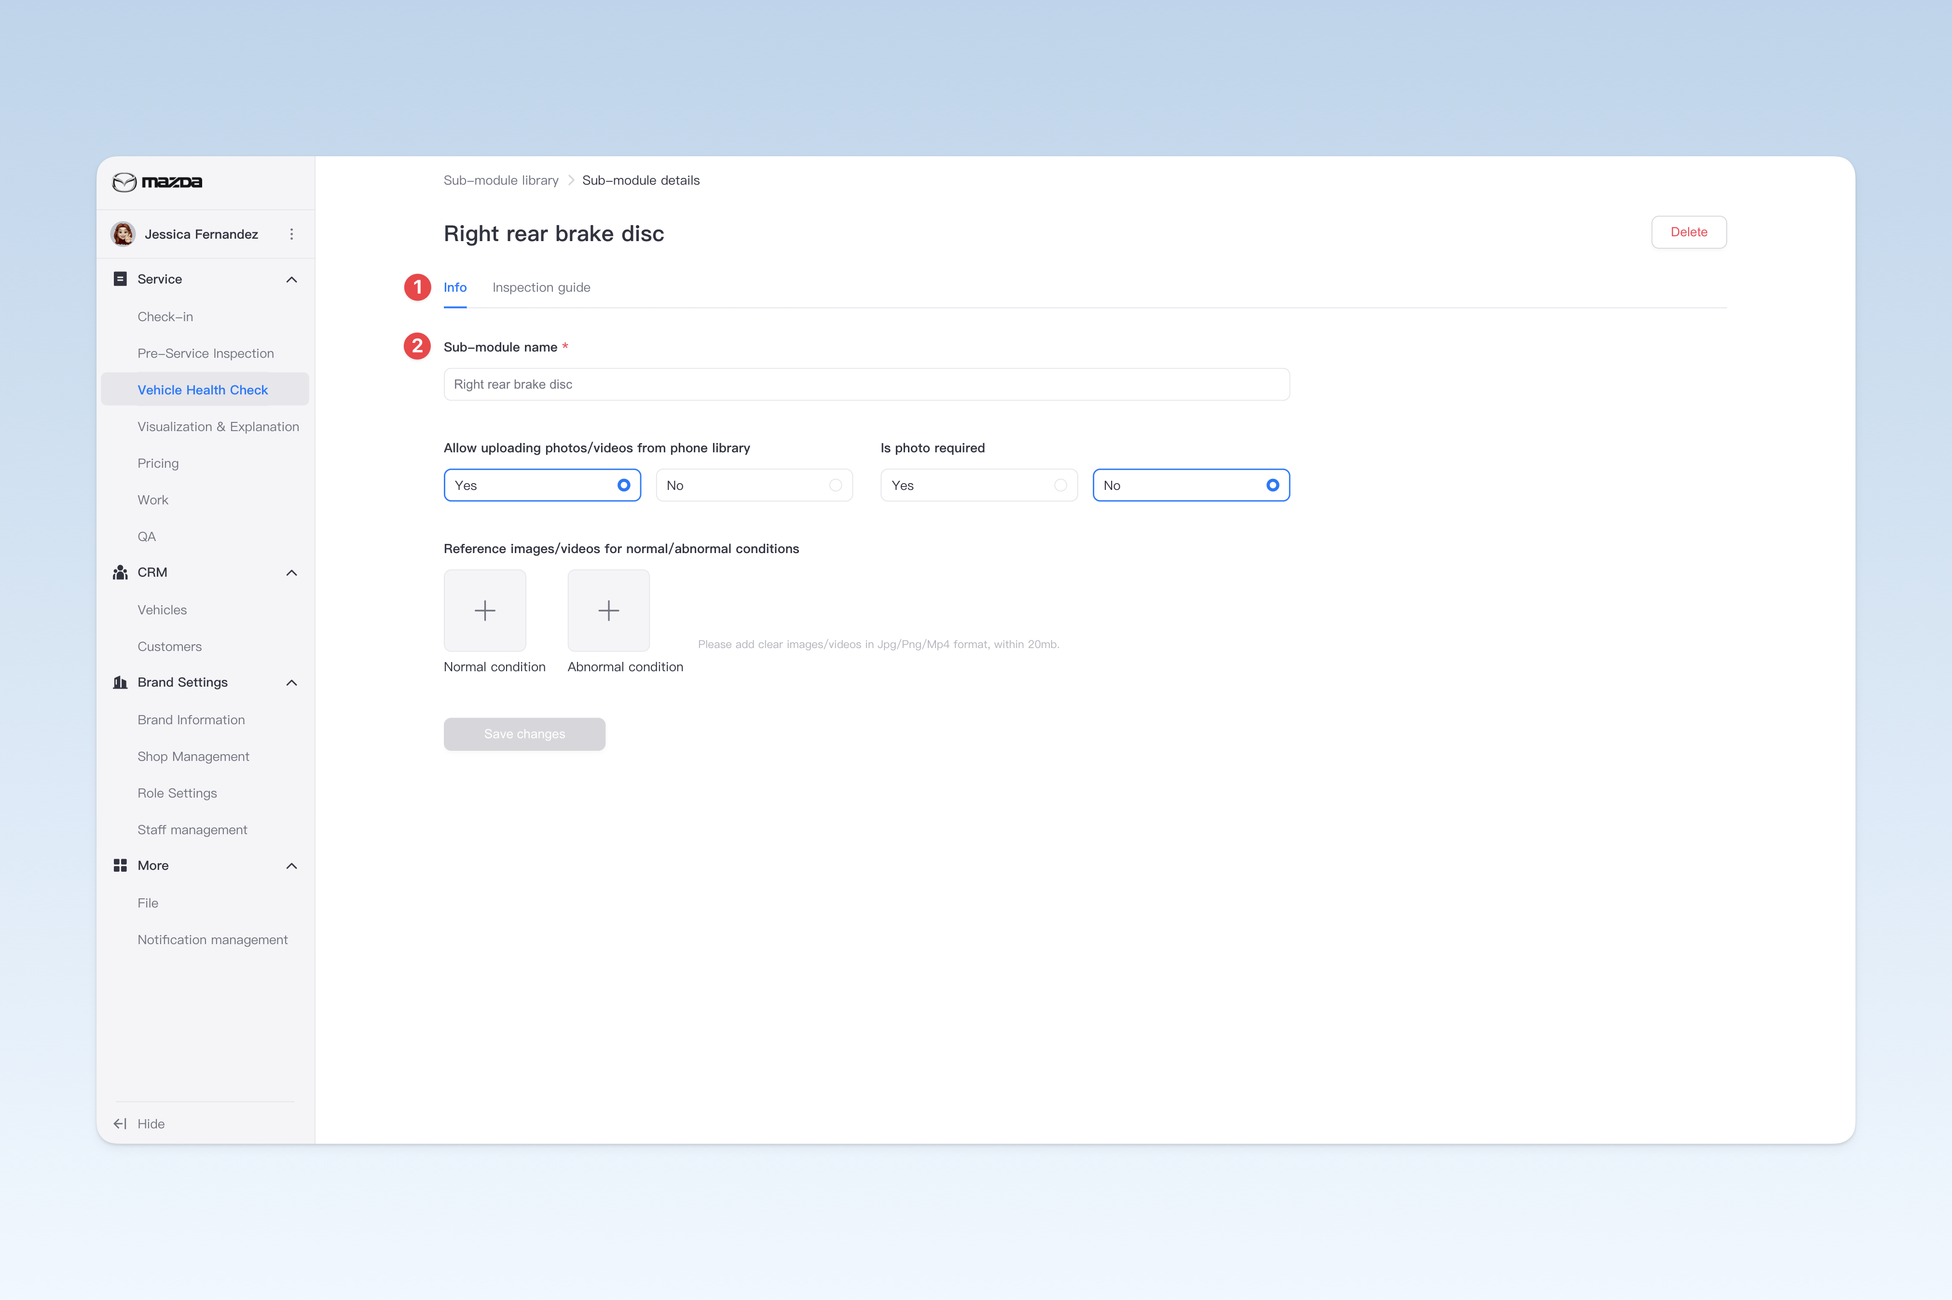
Task: Go to the Pricing page
Action: pos(158,463)
